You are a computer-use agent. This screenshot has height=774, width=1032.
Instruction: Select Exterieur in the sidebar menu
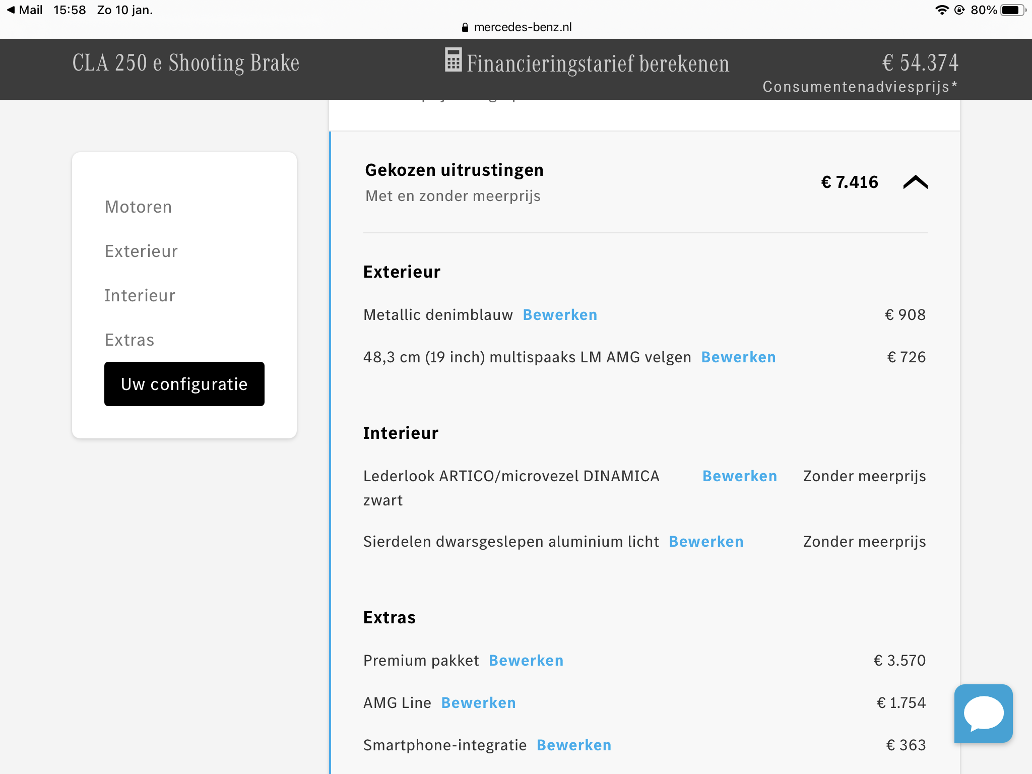[141, 251]
